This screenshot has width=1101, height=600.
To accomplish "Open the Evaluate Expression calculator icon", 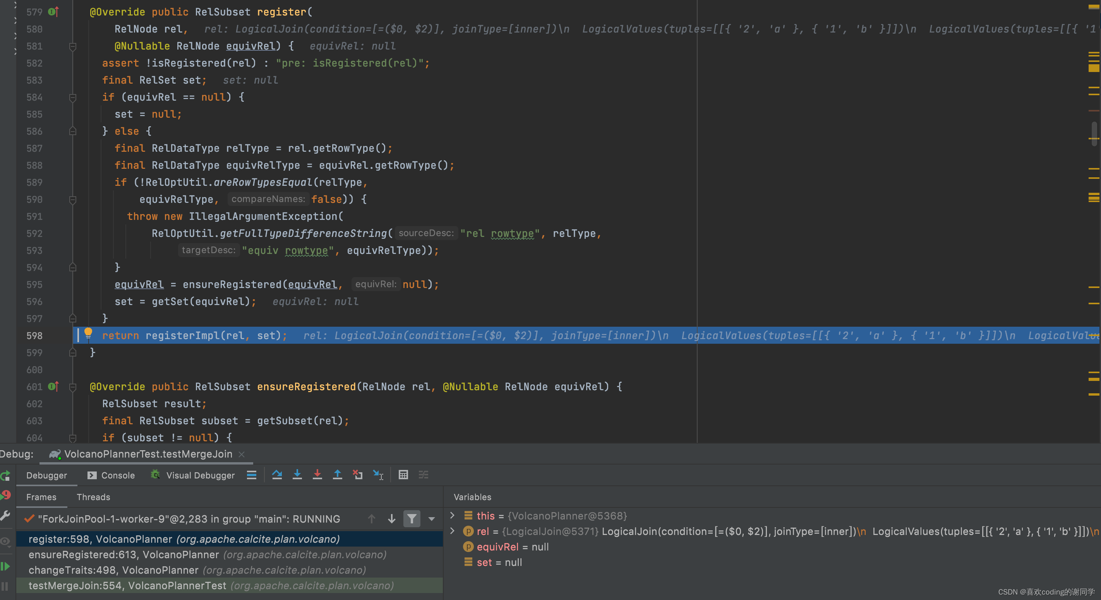I will point(403,475).
